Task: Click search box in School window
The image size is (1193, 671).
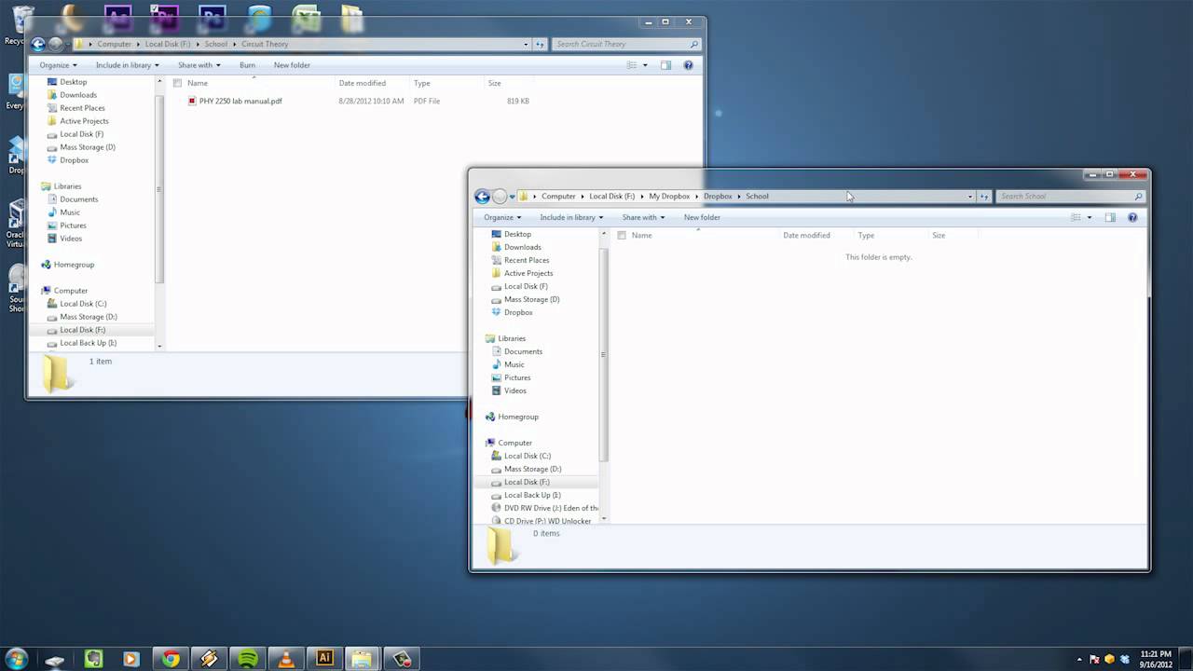Action: (1070, 196)
